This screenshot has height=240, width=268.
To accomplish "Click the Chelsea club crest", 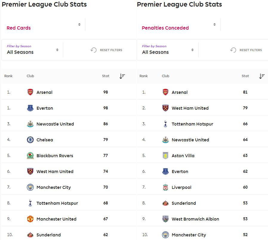I will pos(30,140).
